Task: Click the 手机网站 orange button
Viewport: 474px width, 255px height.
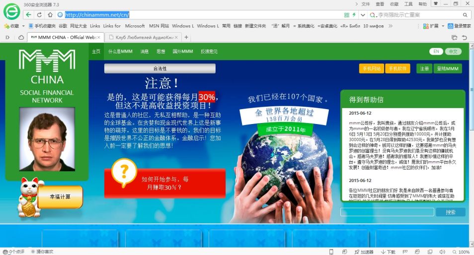Action: (x=372, y=68)
